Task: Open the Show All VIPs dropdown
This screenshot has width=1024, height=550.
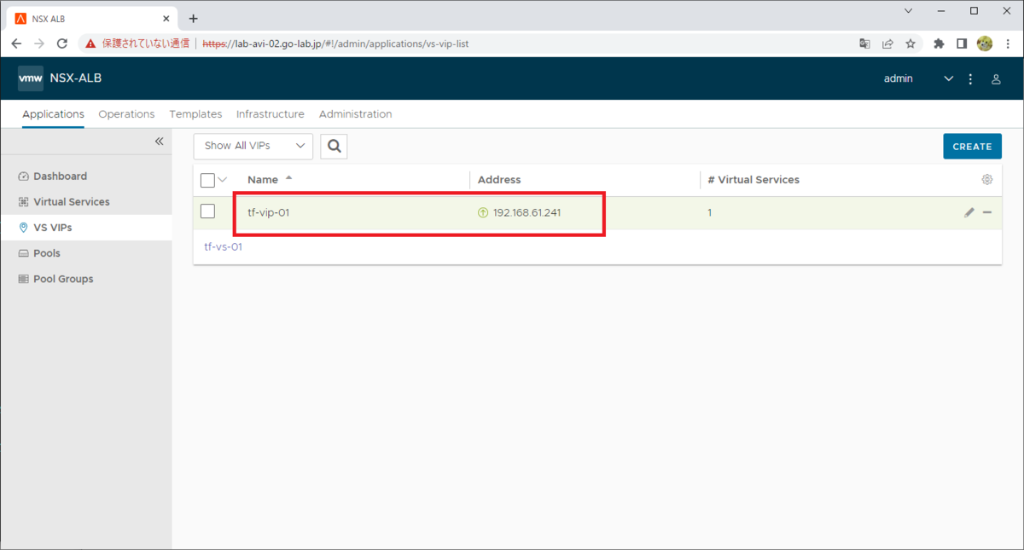Action: (253, 146)
